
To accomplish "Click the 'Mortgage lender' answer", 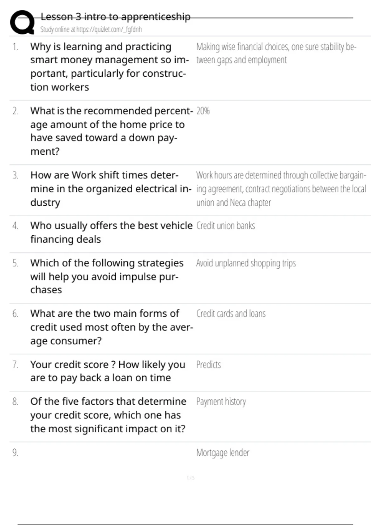I will pos(223,453).
